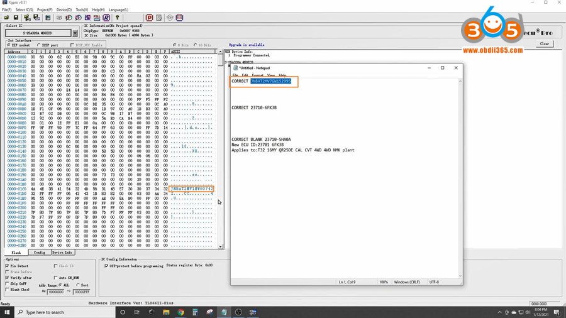566x318 pixels.
Task: Toggle the Verify after checkbox
Action: (7, 278)
